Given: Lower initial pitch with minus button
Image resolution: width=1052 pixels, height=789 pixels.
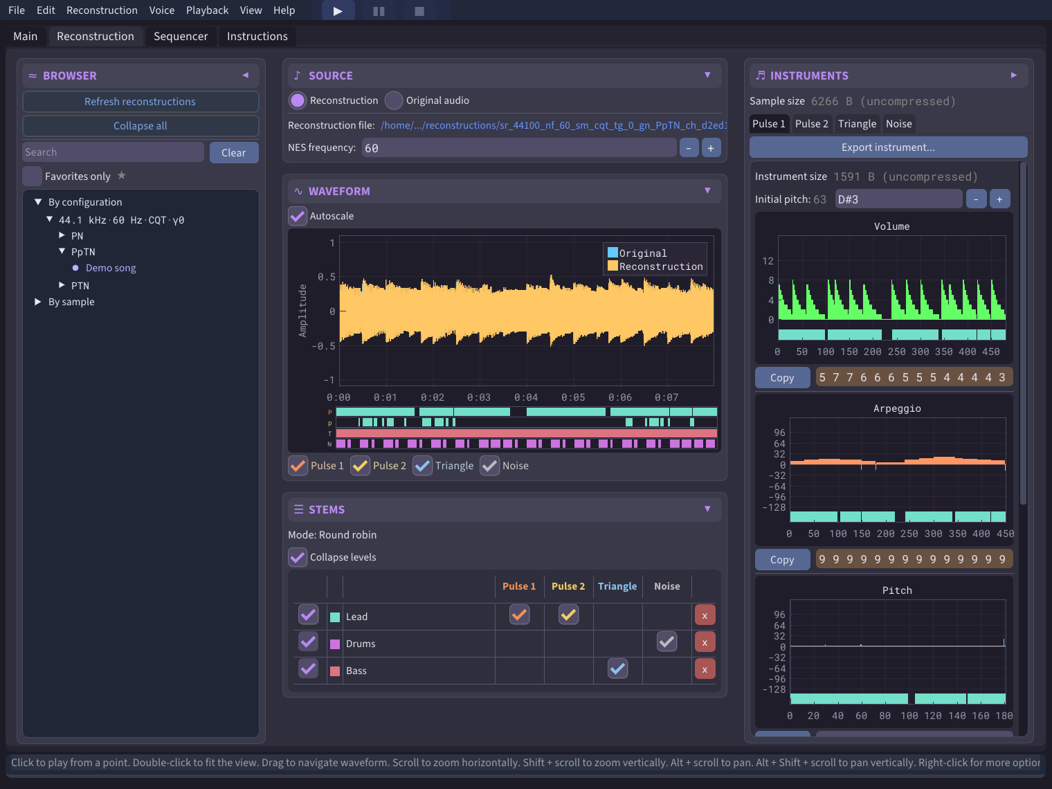Looking at the screenshot, I should [976, 199].
